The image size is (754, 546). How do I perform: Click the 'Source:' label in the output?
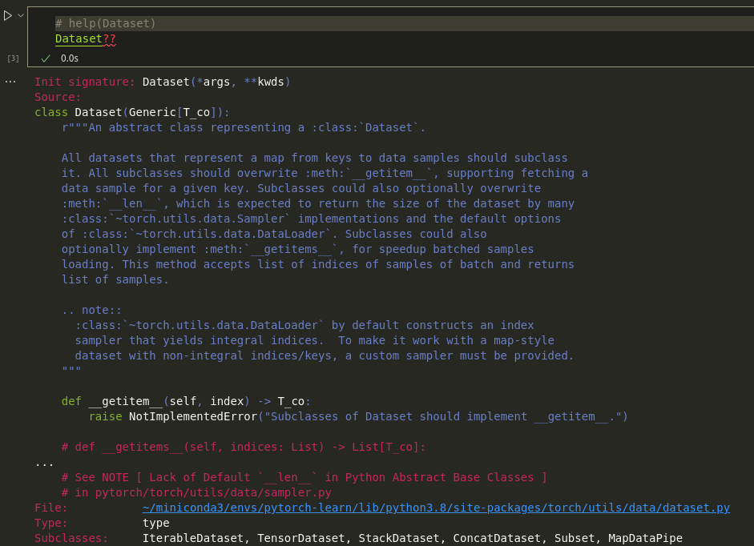click(x=58, y=97)
